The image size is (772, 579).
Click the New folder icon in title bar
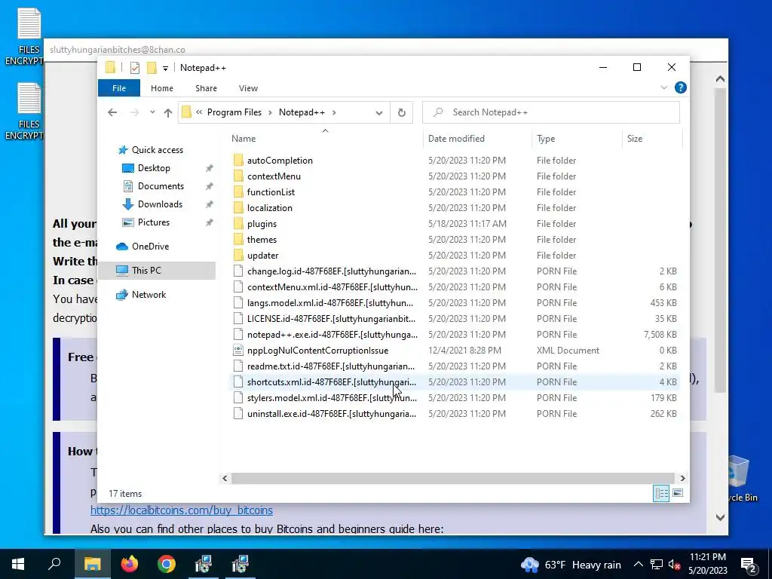152,67
